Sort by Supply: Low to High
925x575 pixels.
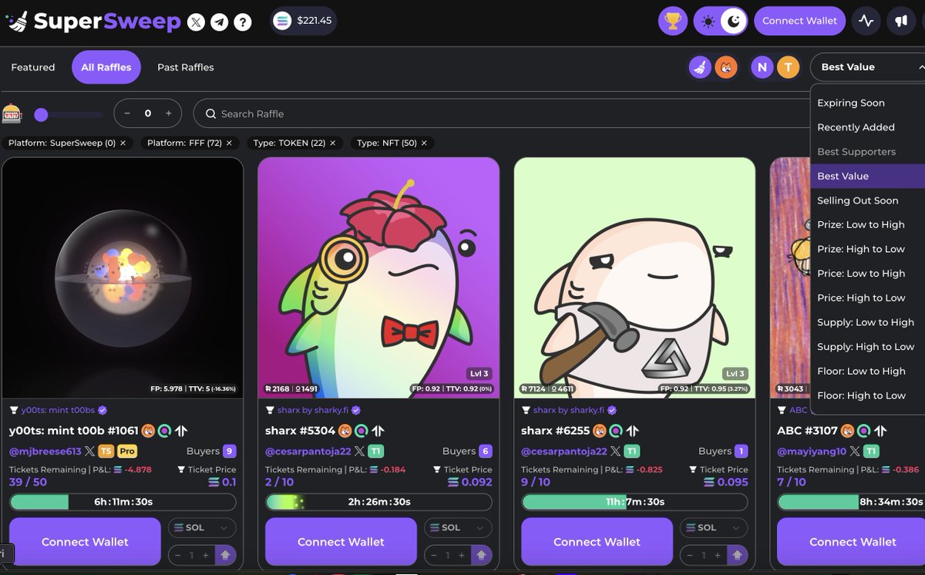coord(867,322)
